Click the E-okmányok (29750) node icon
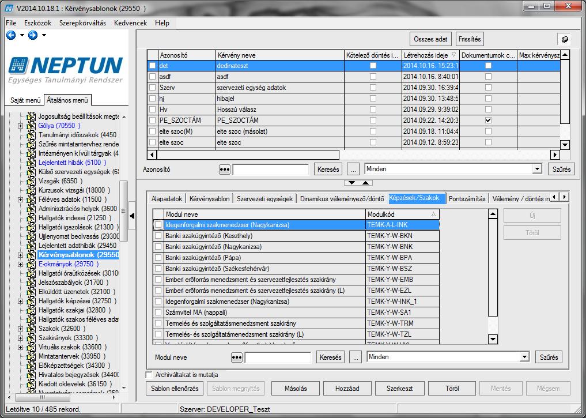This screenshot has width=586, height=418. coord(31,264)
